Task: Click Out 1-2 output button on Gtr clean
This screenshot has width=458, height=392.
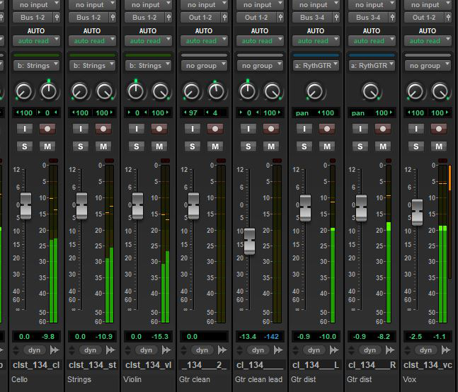Action: [x=200, y=18]
